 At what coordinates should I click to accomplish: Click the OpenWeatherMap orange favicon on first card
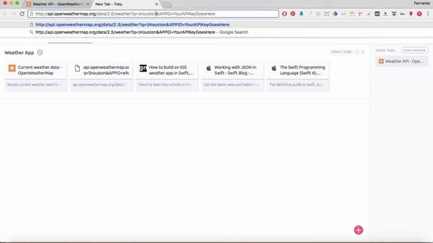(12, 67)
